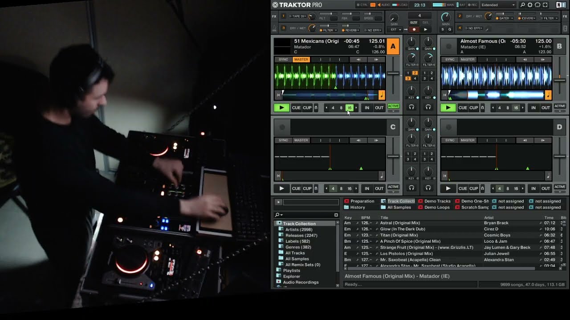
Task: Toggle MASTER on Deck B
Action: (x=468, y=60)
